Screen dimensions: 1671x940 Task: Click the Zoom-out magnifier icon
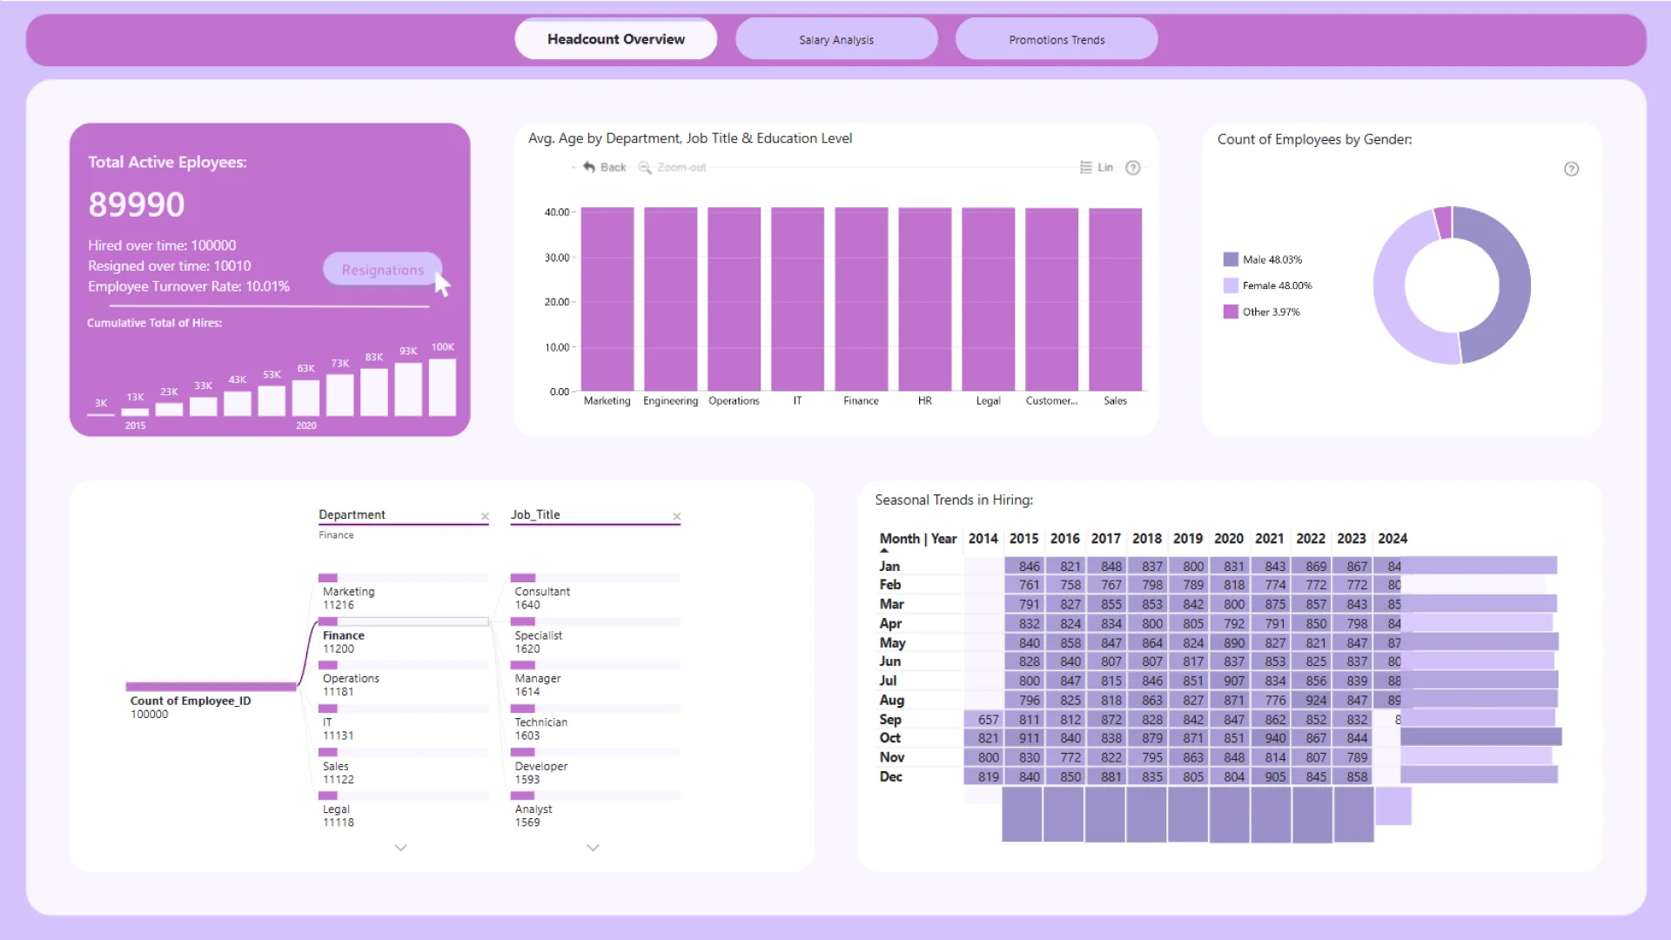click(x=645, y=167)
